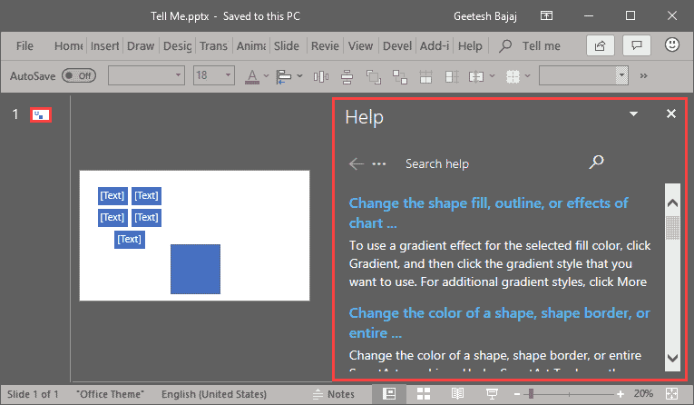
Task: Switch to the View tab
Action: point(360,45)
